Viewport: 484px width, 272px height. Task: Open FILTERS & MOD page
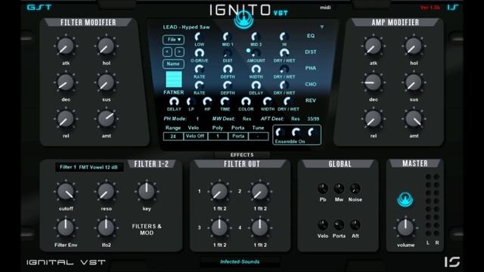(147, 230)
